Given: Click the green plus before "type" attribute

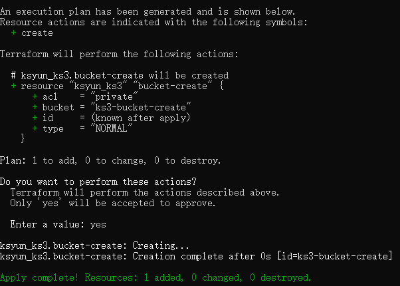Looking at the screenshot, I should click(35, 128).
